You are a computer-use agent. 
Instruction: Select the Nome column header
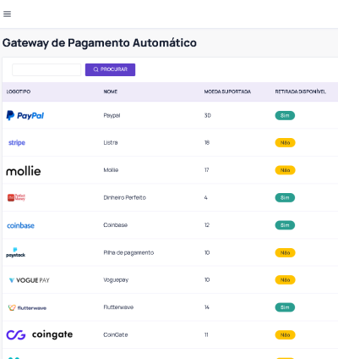point(111,91)
